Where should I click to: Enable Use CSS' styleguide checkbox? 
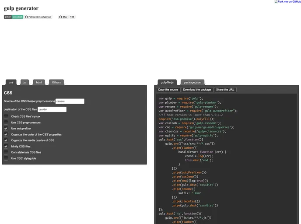(6, 158)
